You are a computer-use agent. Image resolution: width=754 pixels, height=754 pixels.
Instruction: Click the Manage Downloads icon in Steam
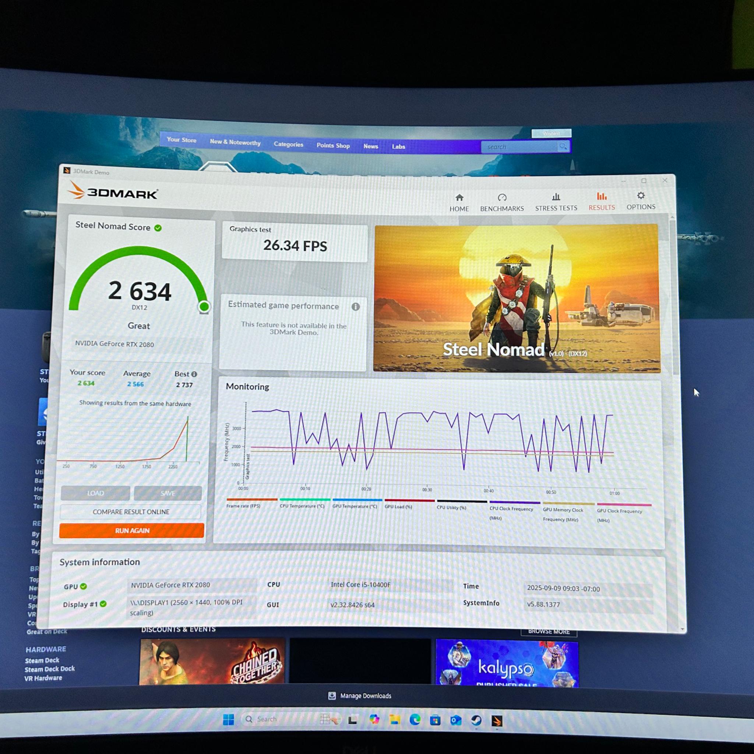pos(332,695)
